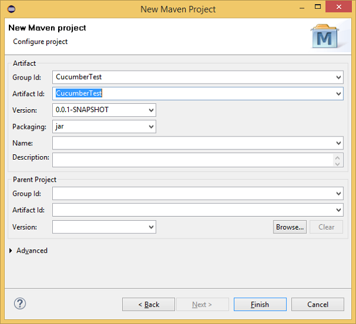
Task: Expand the Advanced section
Action: click(12, 251)
